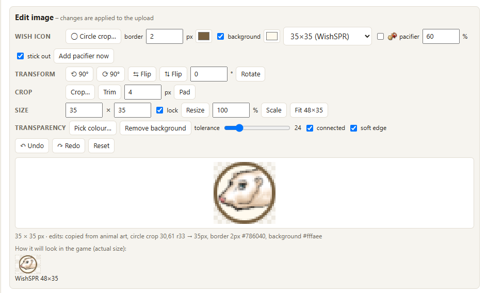
Task: Click the Resize button
Action: [x=195, y=110]
